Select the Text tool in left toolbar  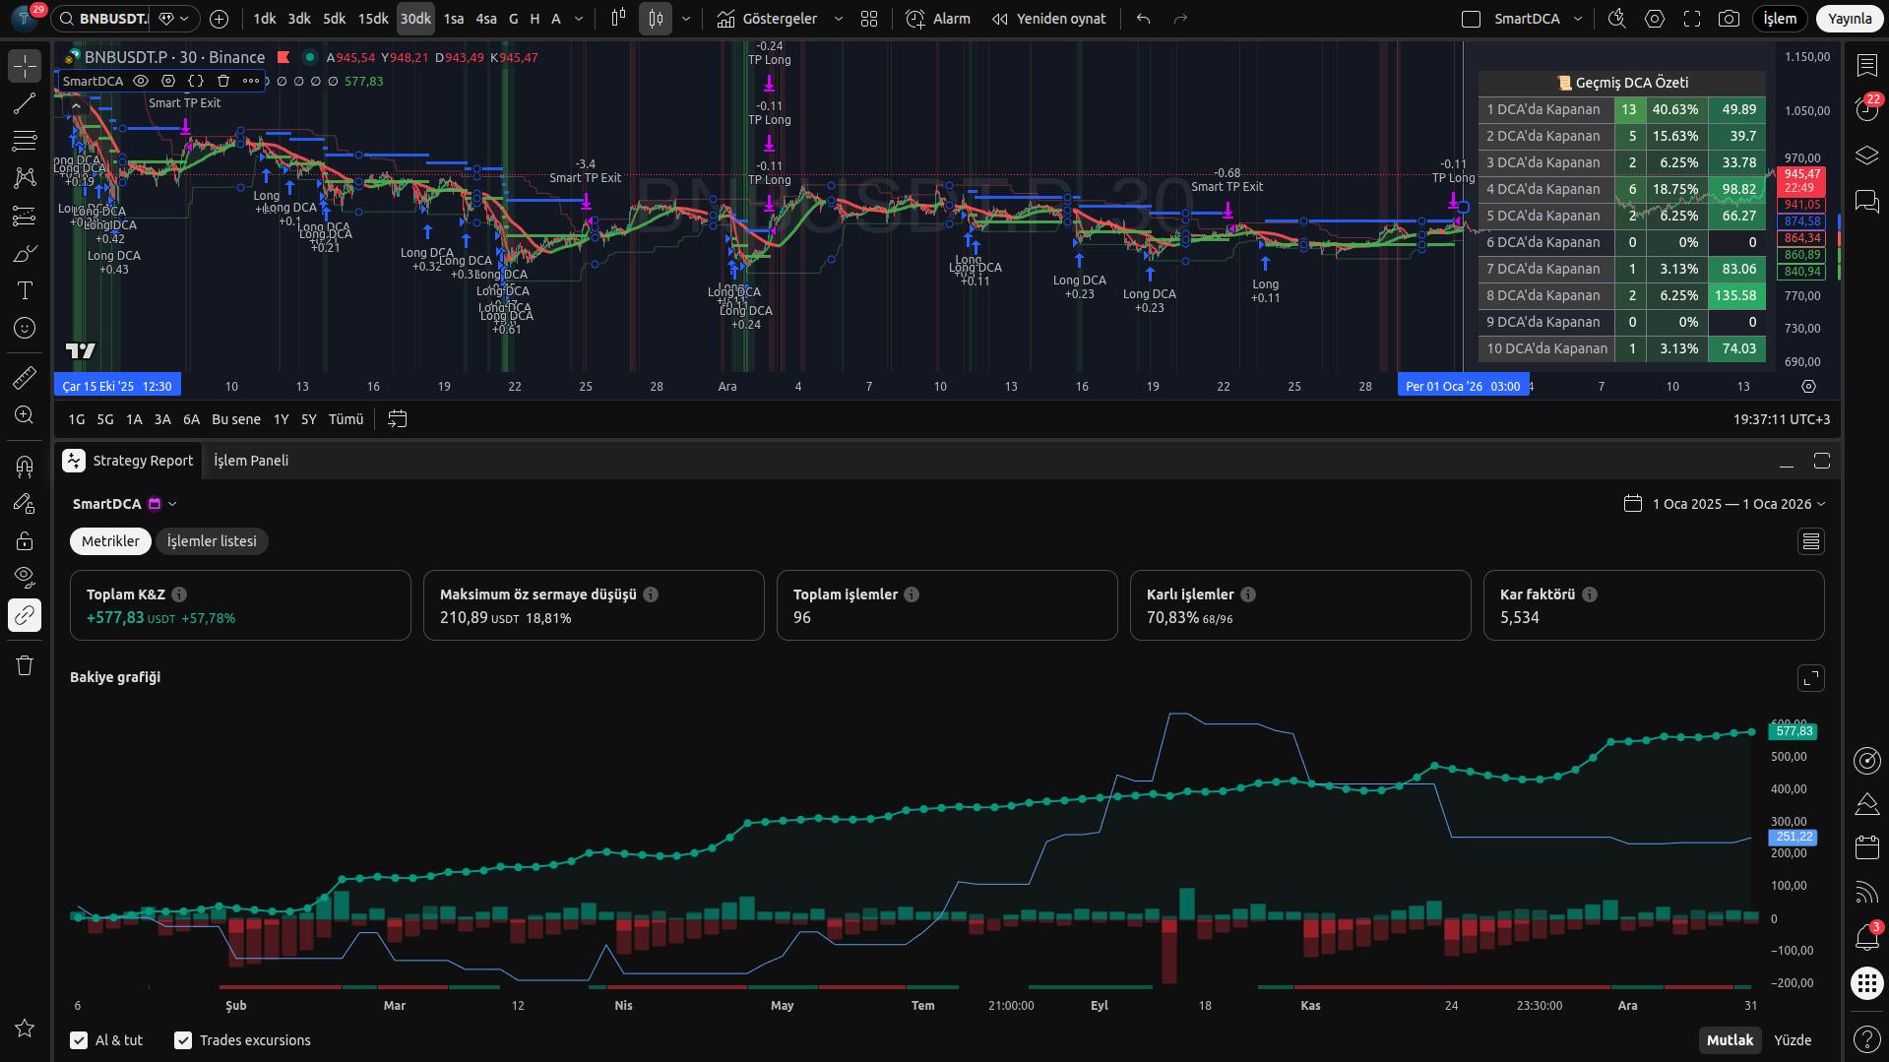[x=25, y=290]
